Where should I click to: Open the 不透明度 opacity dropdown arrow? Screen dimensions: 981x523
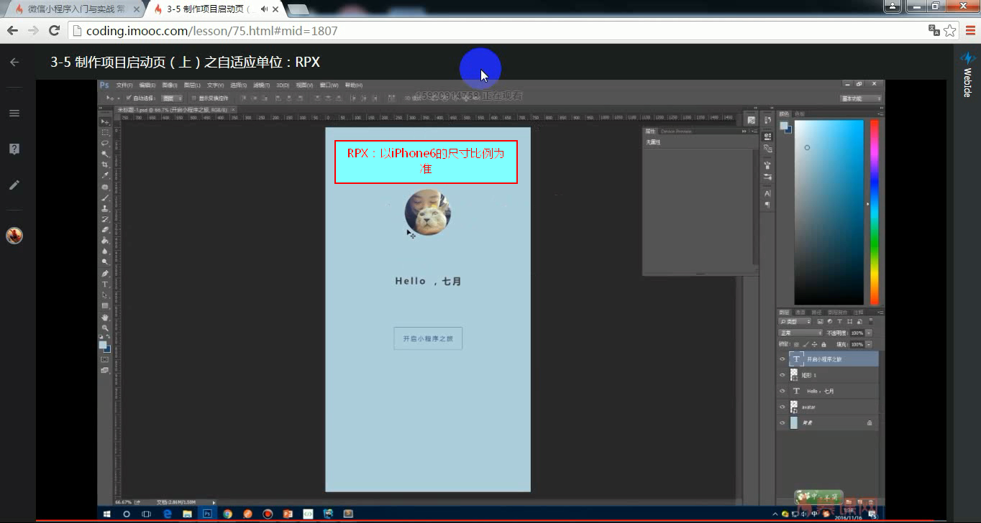point(869,333)
